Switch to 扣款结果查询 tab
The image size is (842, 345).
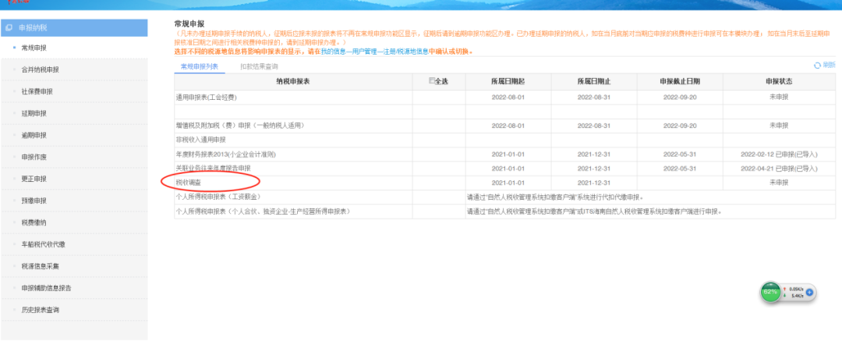(259, 66)
